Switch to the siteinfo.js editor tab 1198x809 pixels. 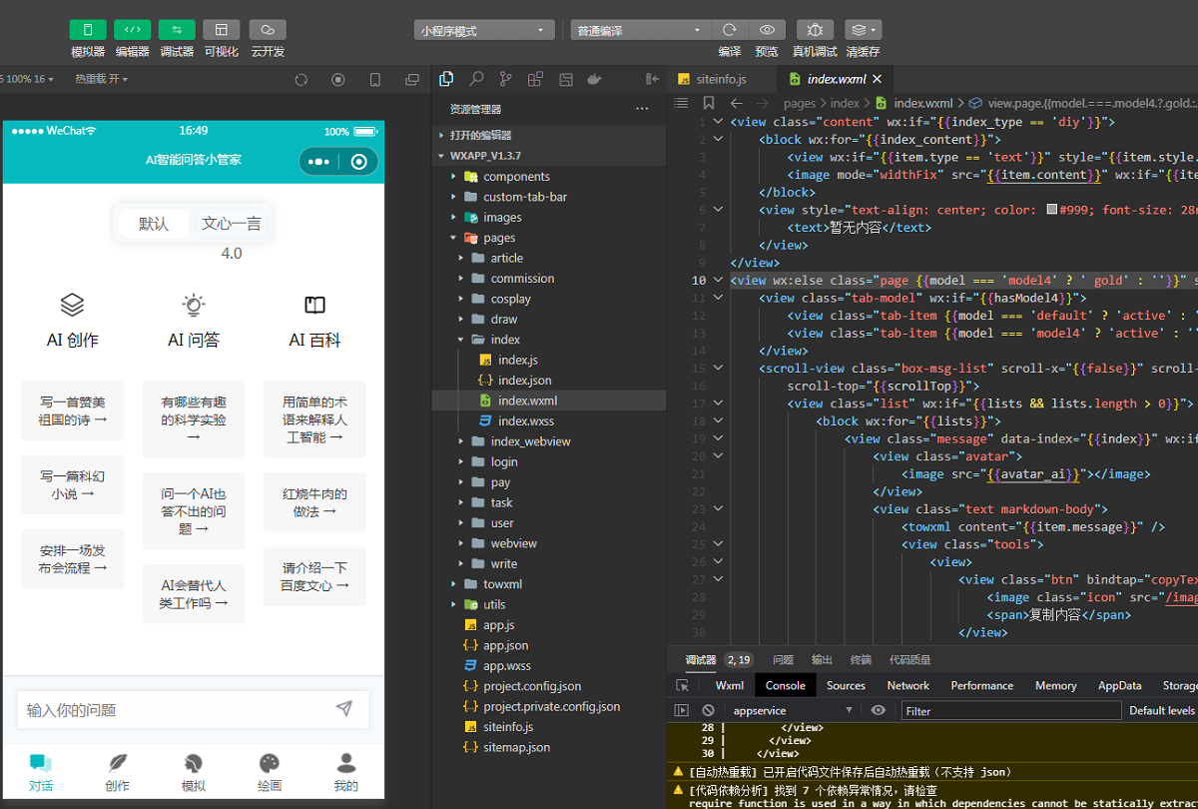pyautogui.click(x=720, y=79)
